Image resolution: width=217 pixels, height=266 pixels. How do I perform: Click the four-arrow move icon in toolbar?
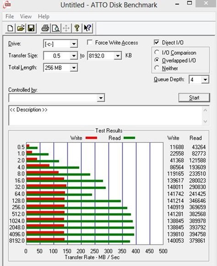66,28
